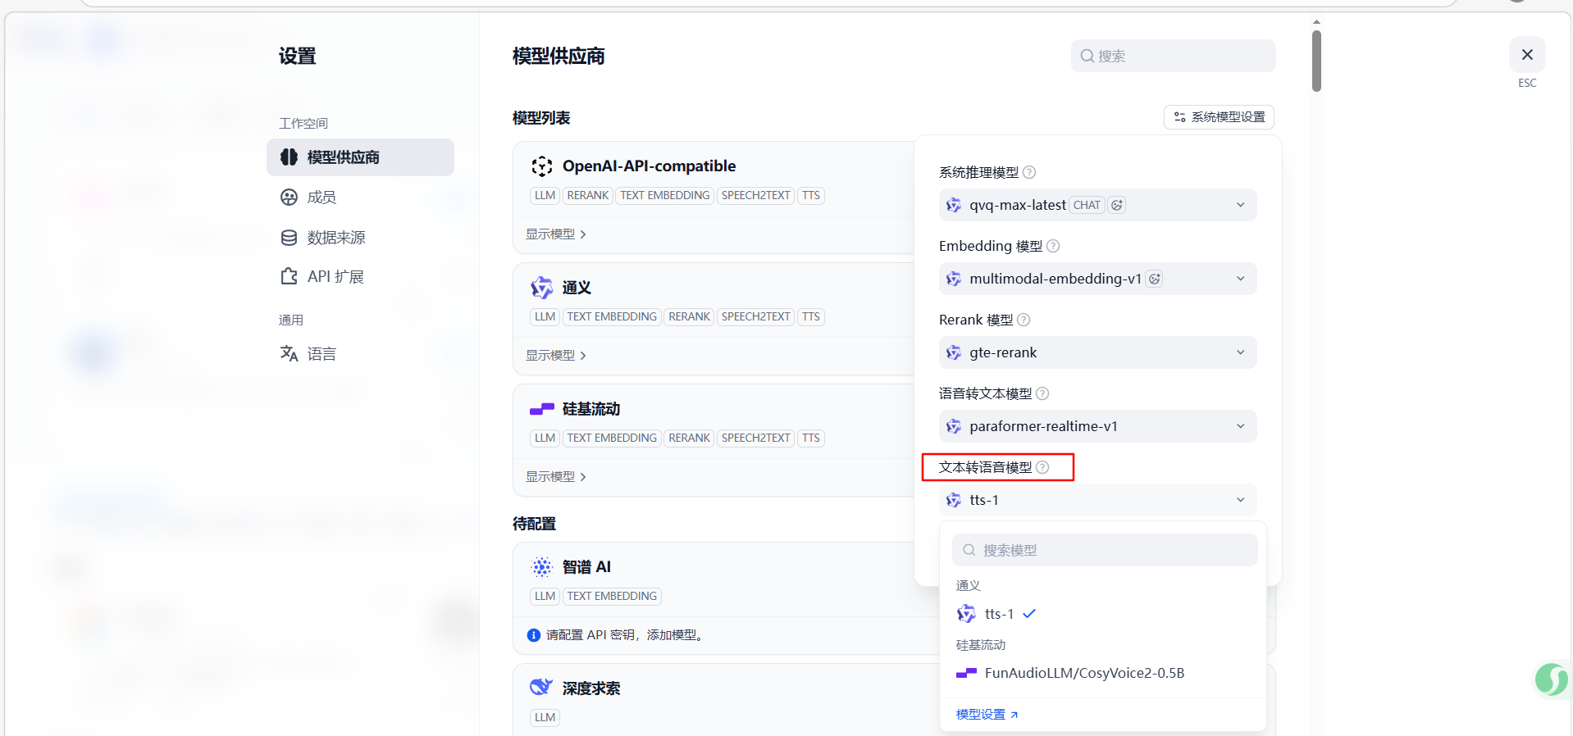
Task: Click the 成员 members icon
Action: click(x=289, y=198)
